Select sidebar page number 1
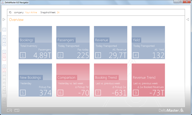Screen dimensions: 192x115 4,29
